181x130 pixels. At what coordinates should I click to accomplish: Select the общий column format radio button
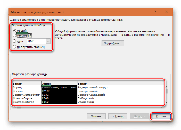click(x=14, y=31)
